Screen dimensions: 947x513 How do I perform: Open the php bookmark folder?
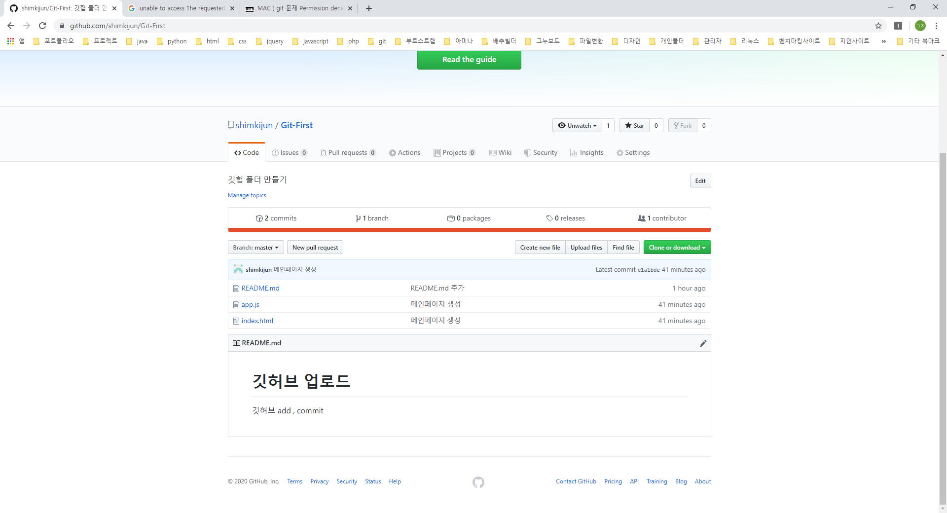(x=348, y=41)
